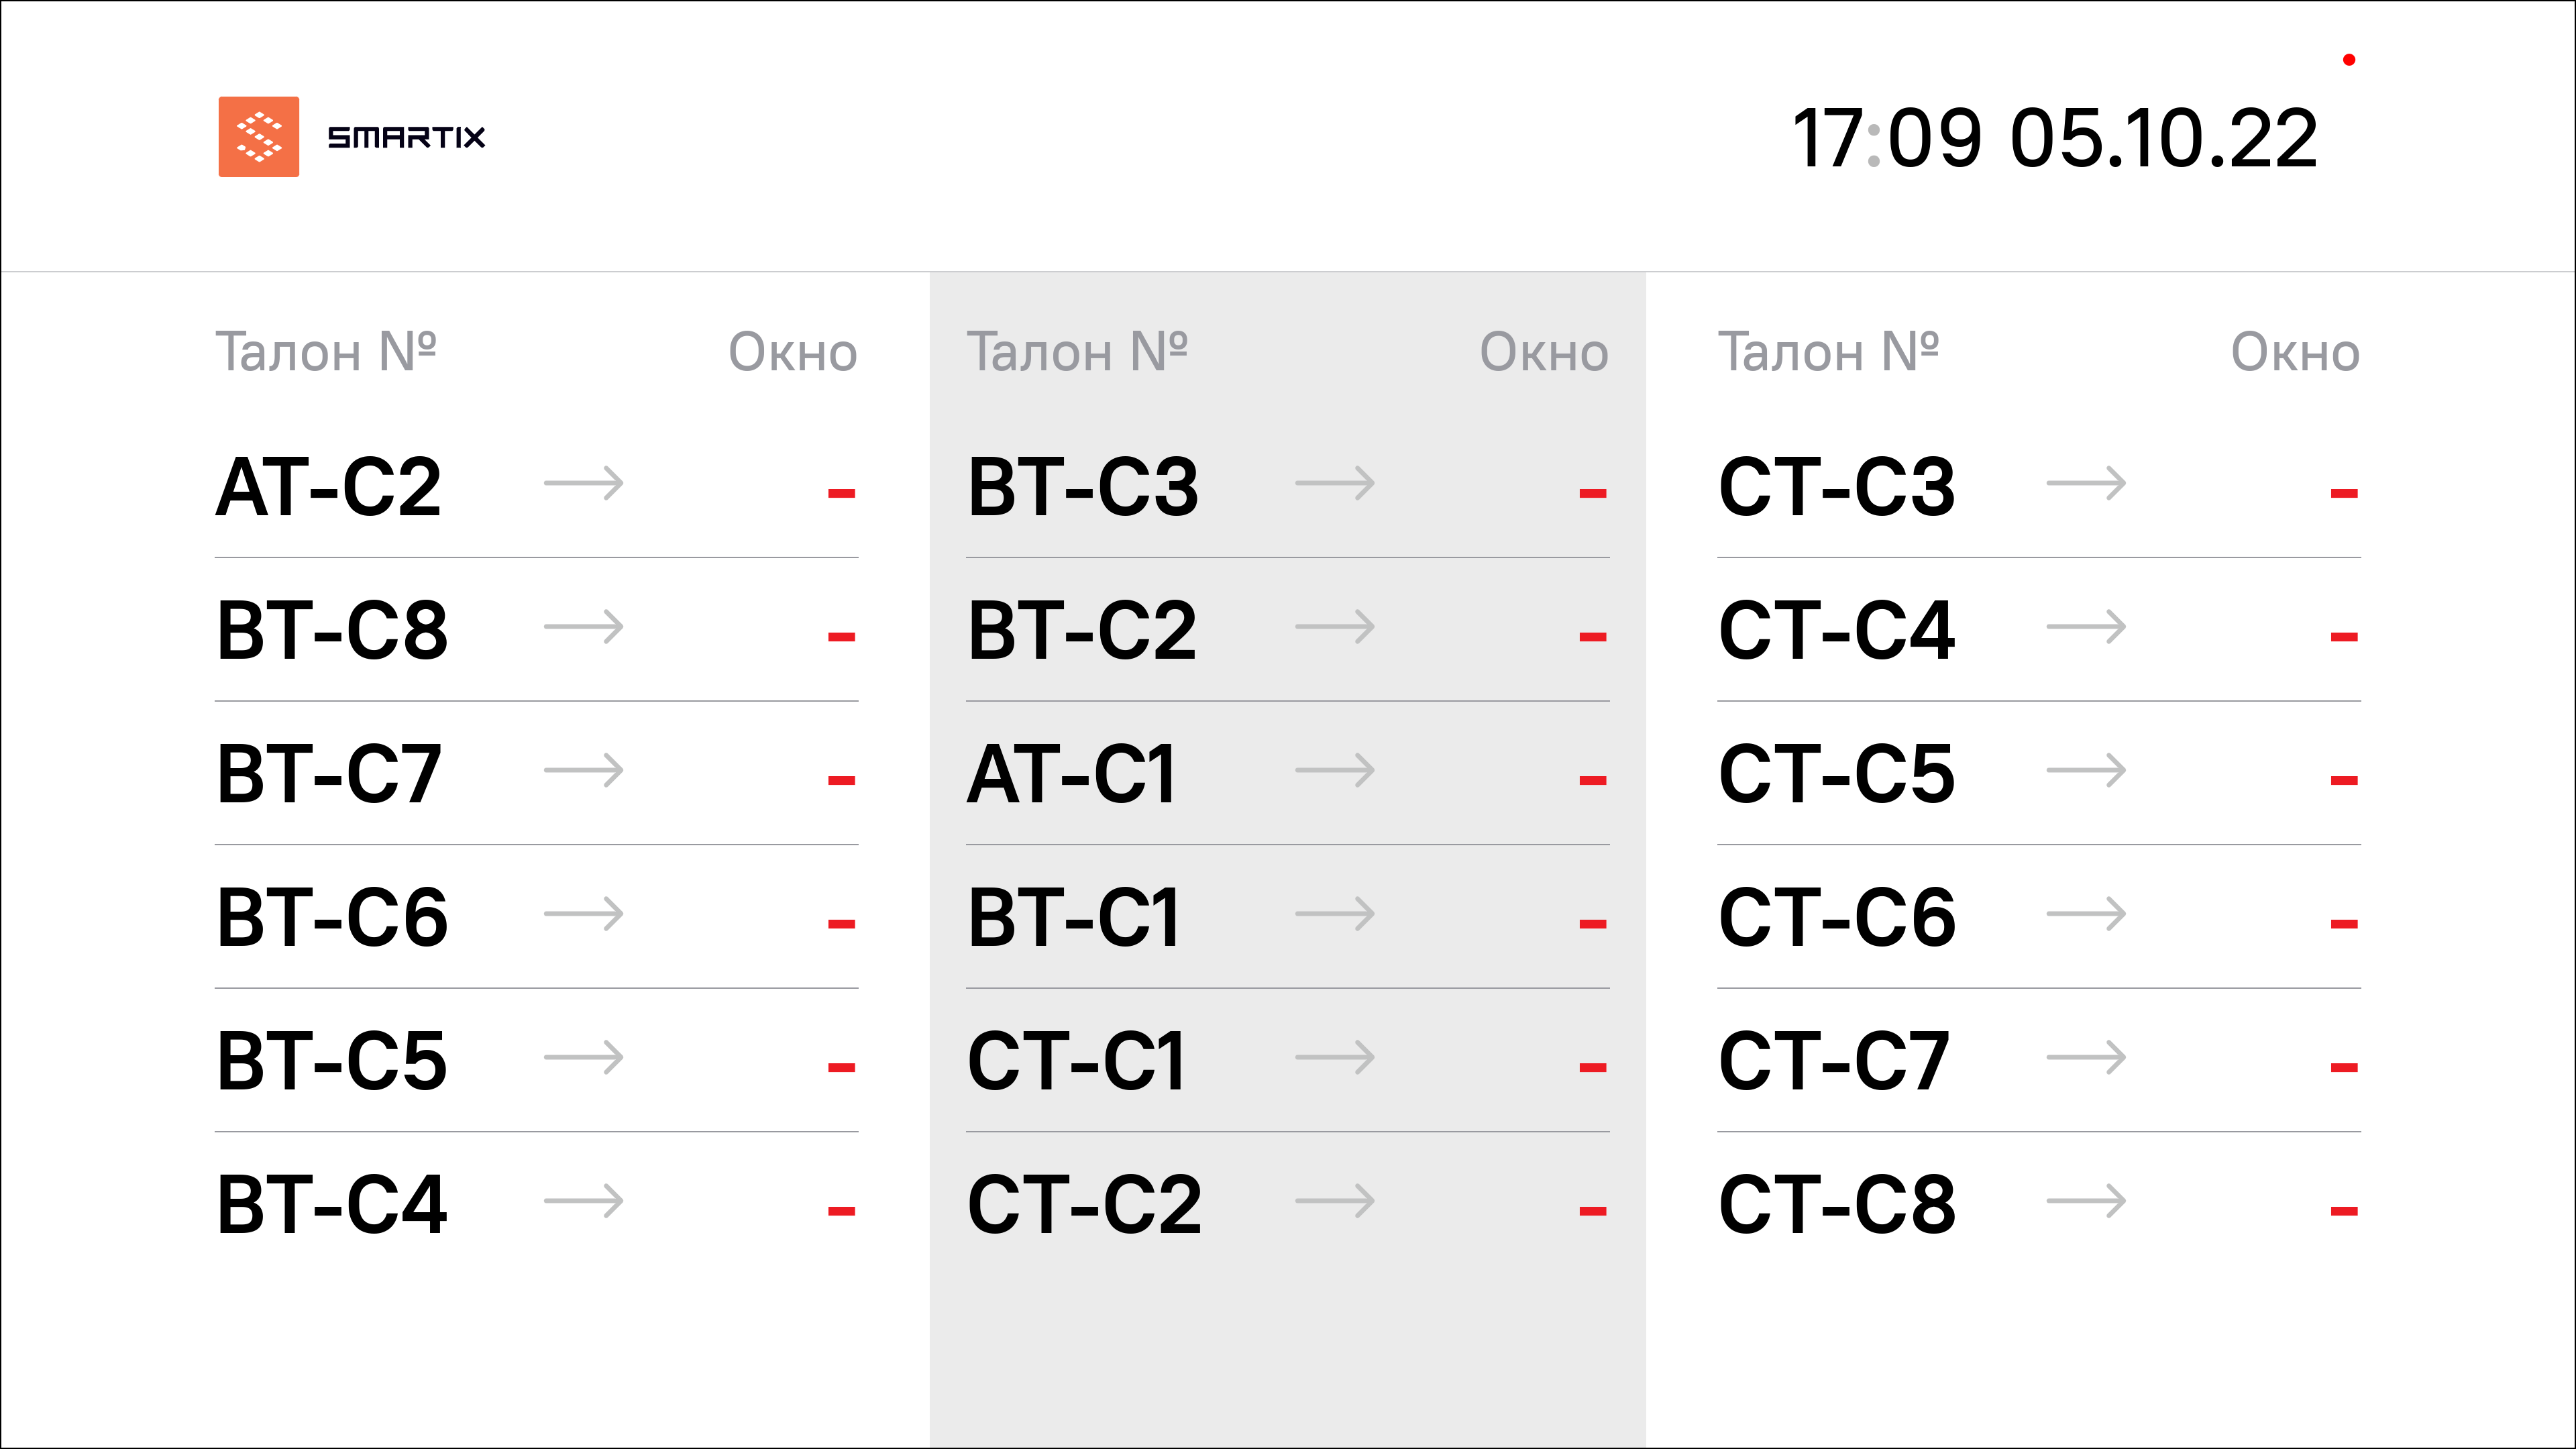Click the arrow beside ticket BT-C4
2576x1449 pixels.
pos(584,1201)
